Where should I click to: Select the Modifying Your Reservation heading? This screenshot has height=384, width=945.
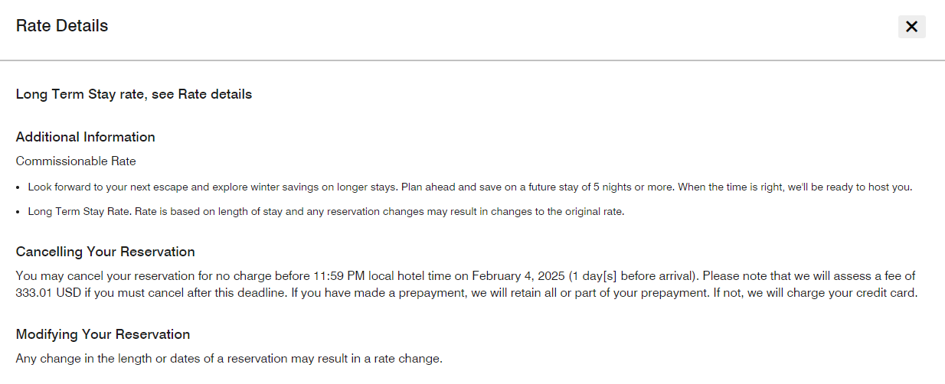(103, 334)
